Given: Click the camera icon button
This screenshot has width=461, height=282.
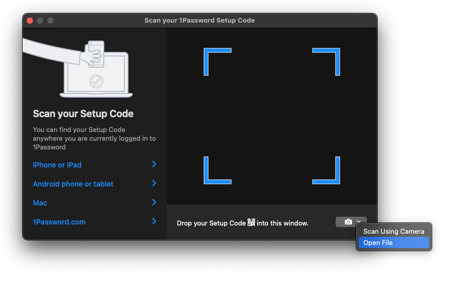Looking at the screenshot, I should coord(348,222).
